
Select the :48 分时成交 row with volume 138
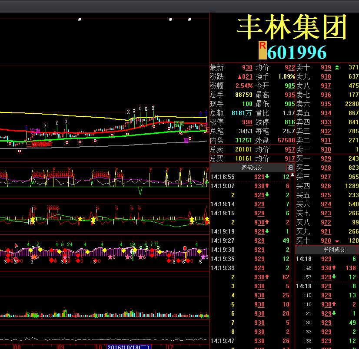click(327, 268)
